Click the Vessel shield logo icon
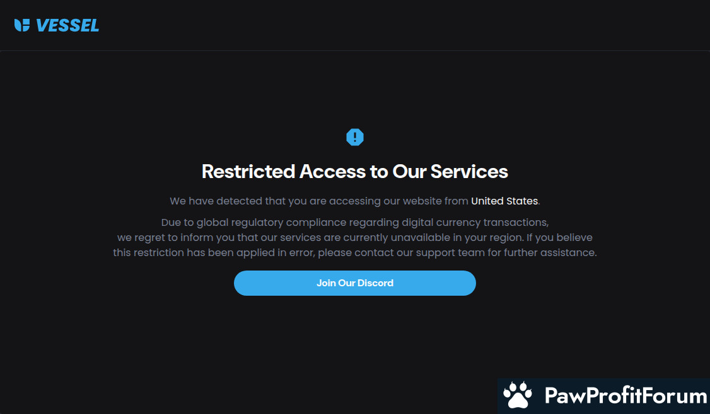This screenshot has width=710, height=414. [21, 25]
